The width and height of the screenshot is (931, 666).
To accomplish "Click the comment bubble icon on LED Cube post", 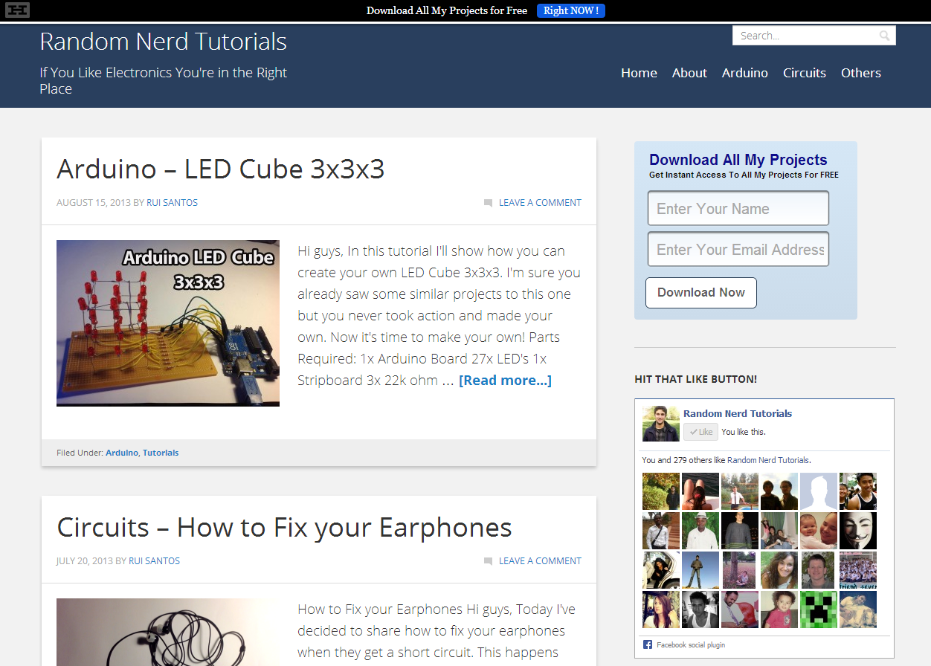I will 489,202.
